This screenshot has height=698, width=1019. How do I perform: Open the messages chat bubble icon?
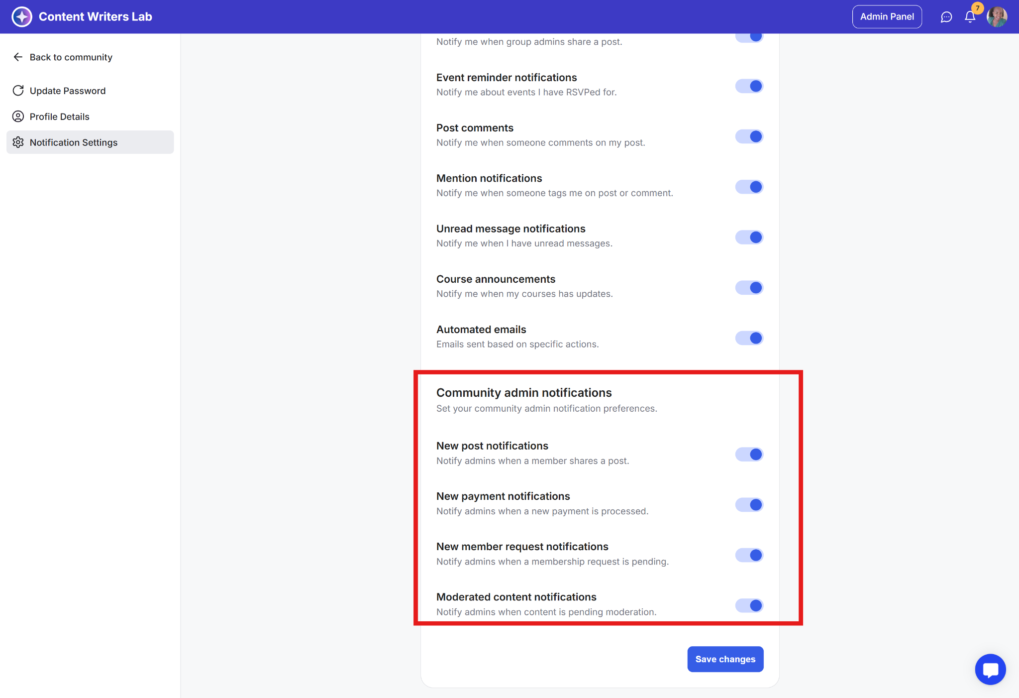click(x=946, y=17)
